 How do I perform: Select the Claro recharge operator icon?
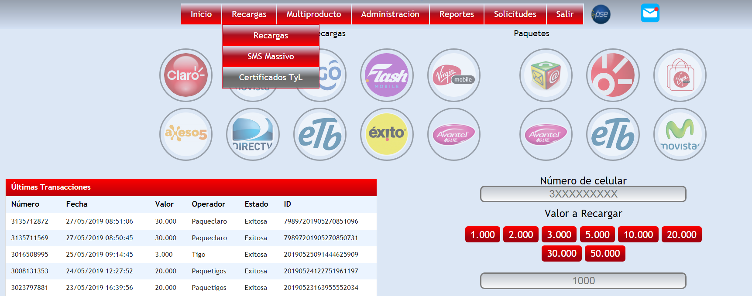point(186,75)
